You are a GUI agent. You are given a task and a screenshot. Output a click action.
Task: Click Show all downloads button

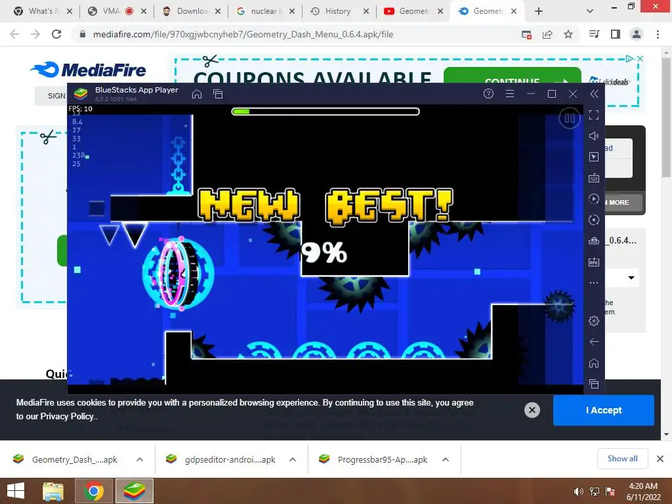click(x=622, y=459)
